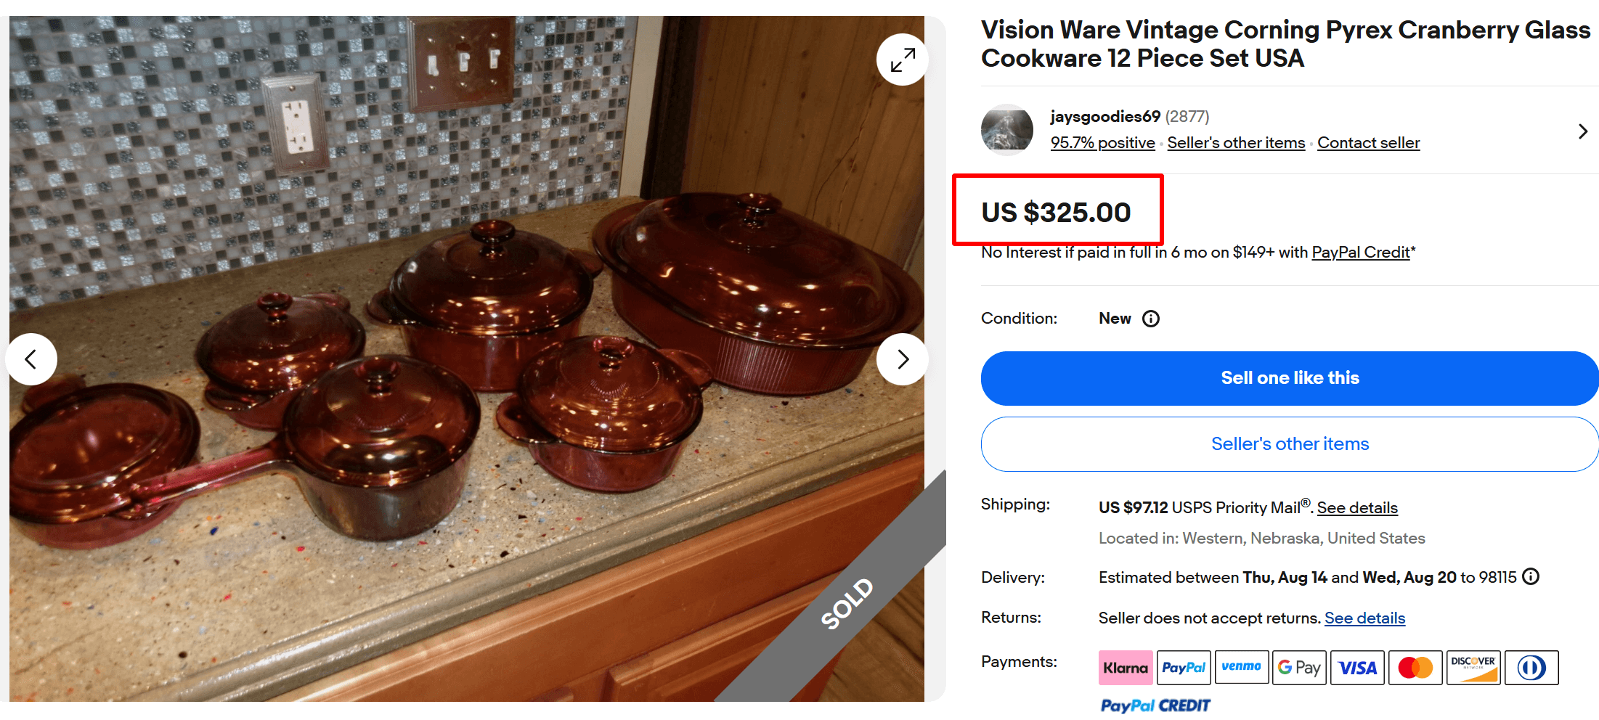The height and width of the screenshot is (720, 1599).
Task: Advance to the next product photo
Action: point(902,359)
